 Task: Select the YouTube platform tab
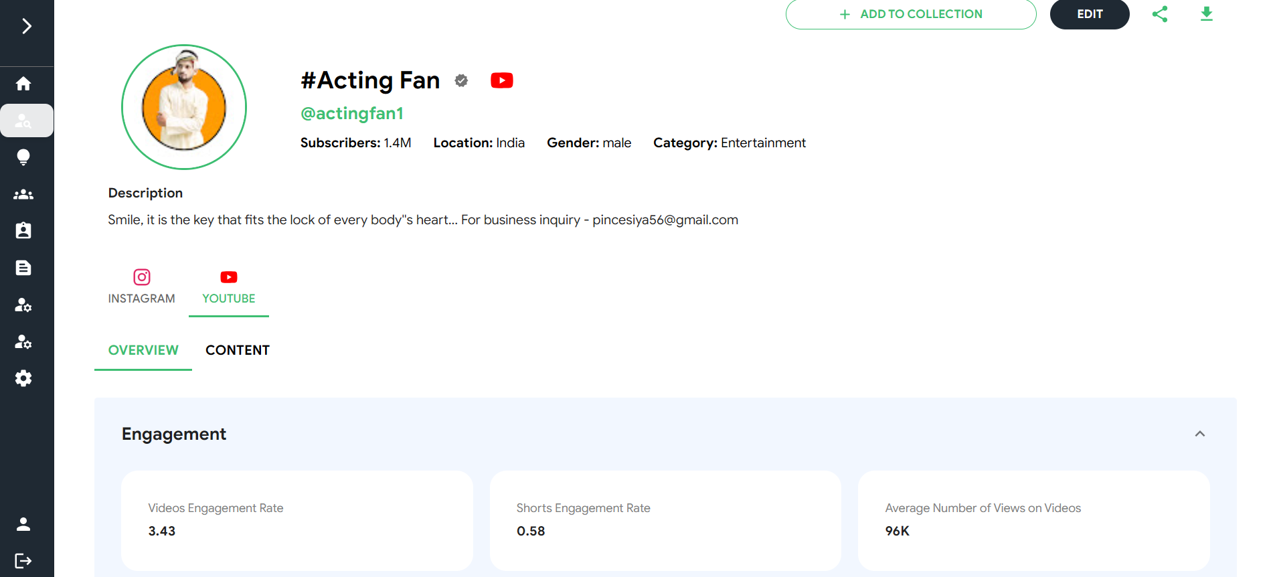(x=228, y=286)
